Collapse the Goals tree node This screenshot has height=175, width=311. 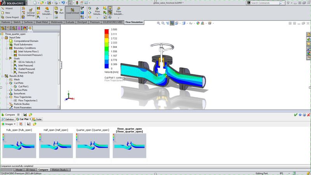[x=7, y=59]
